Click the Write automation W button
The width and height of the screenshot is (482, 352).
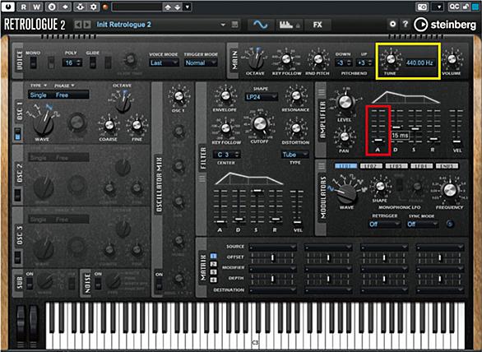pyautogui.click(x=36, y=7)
